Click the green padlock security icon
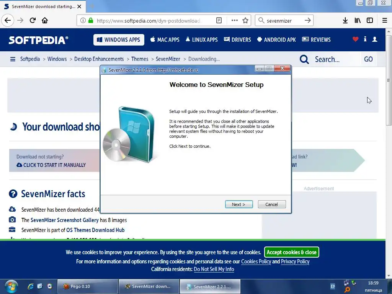 [x=91, y=21]
